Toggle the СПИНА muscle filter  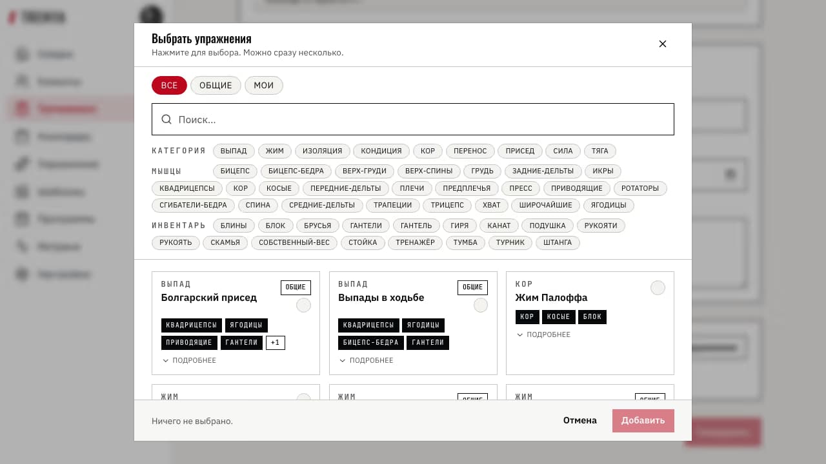point(258,206)
